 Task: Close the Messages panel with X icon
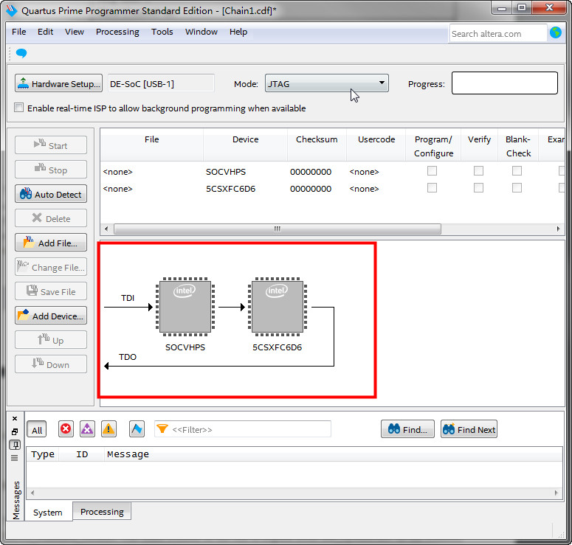coord(15,418)
